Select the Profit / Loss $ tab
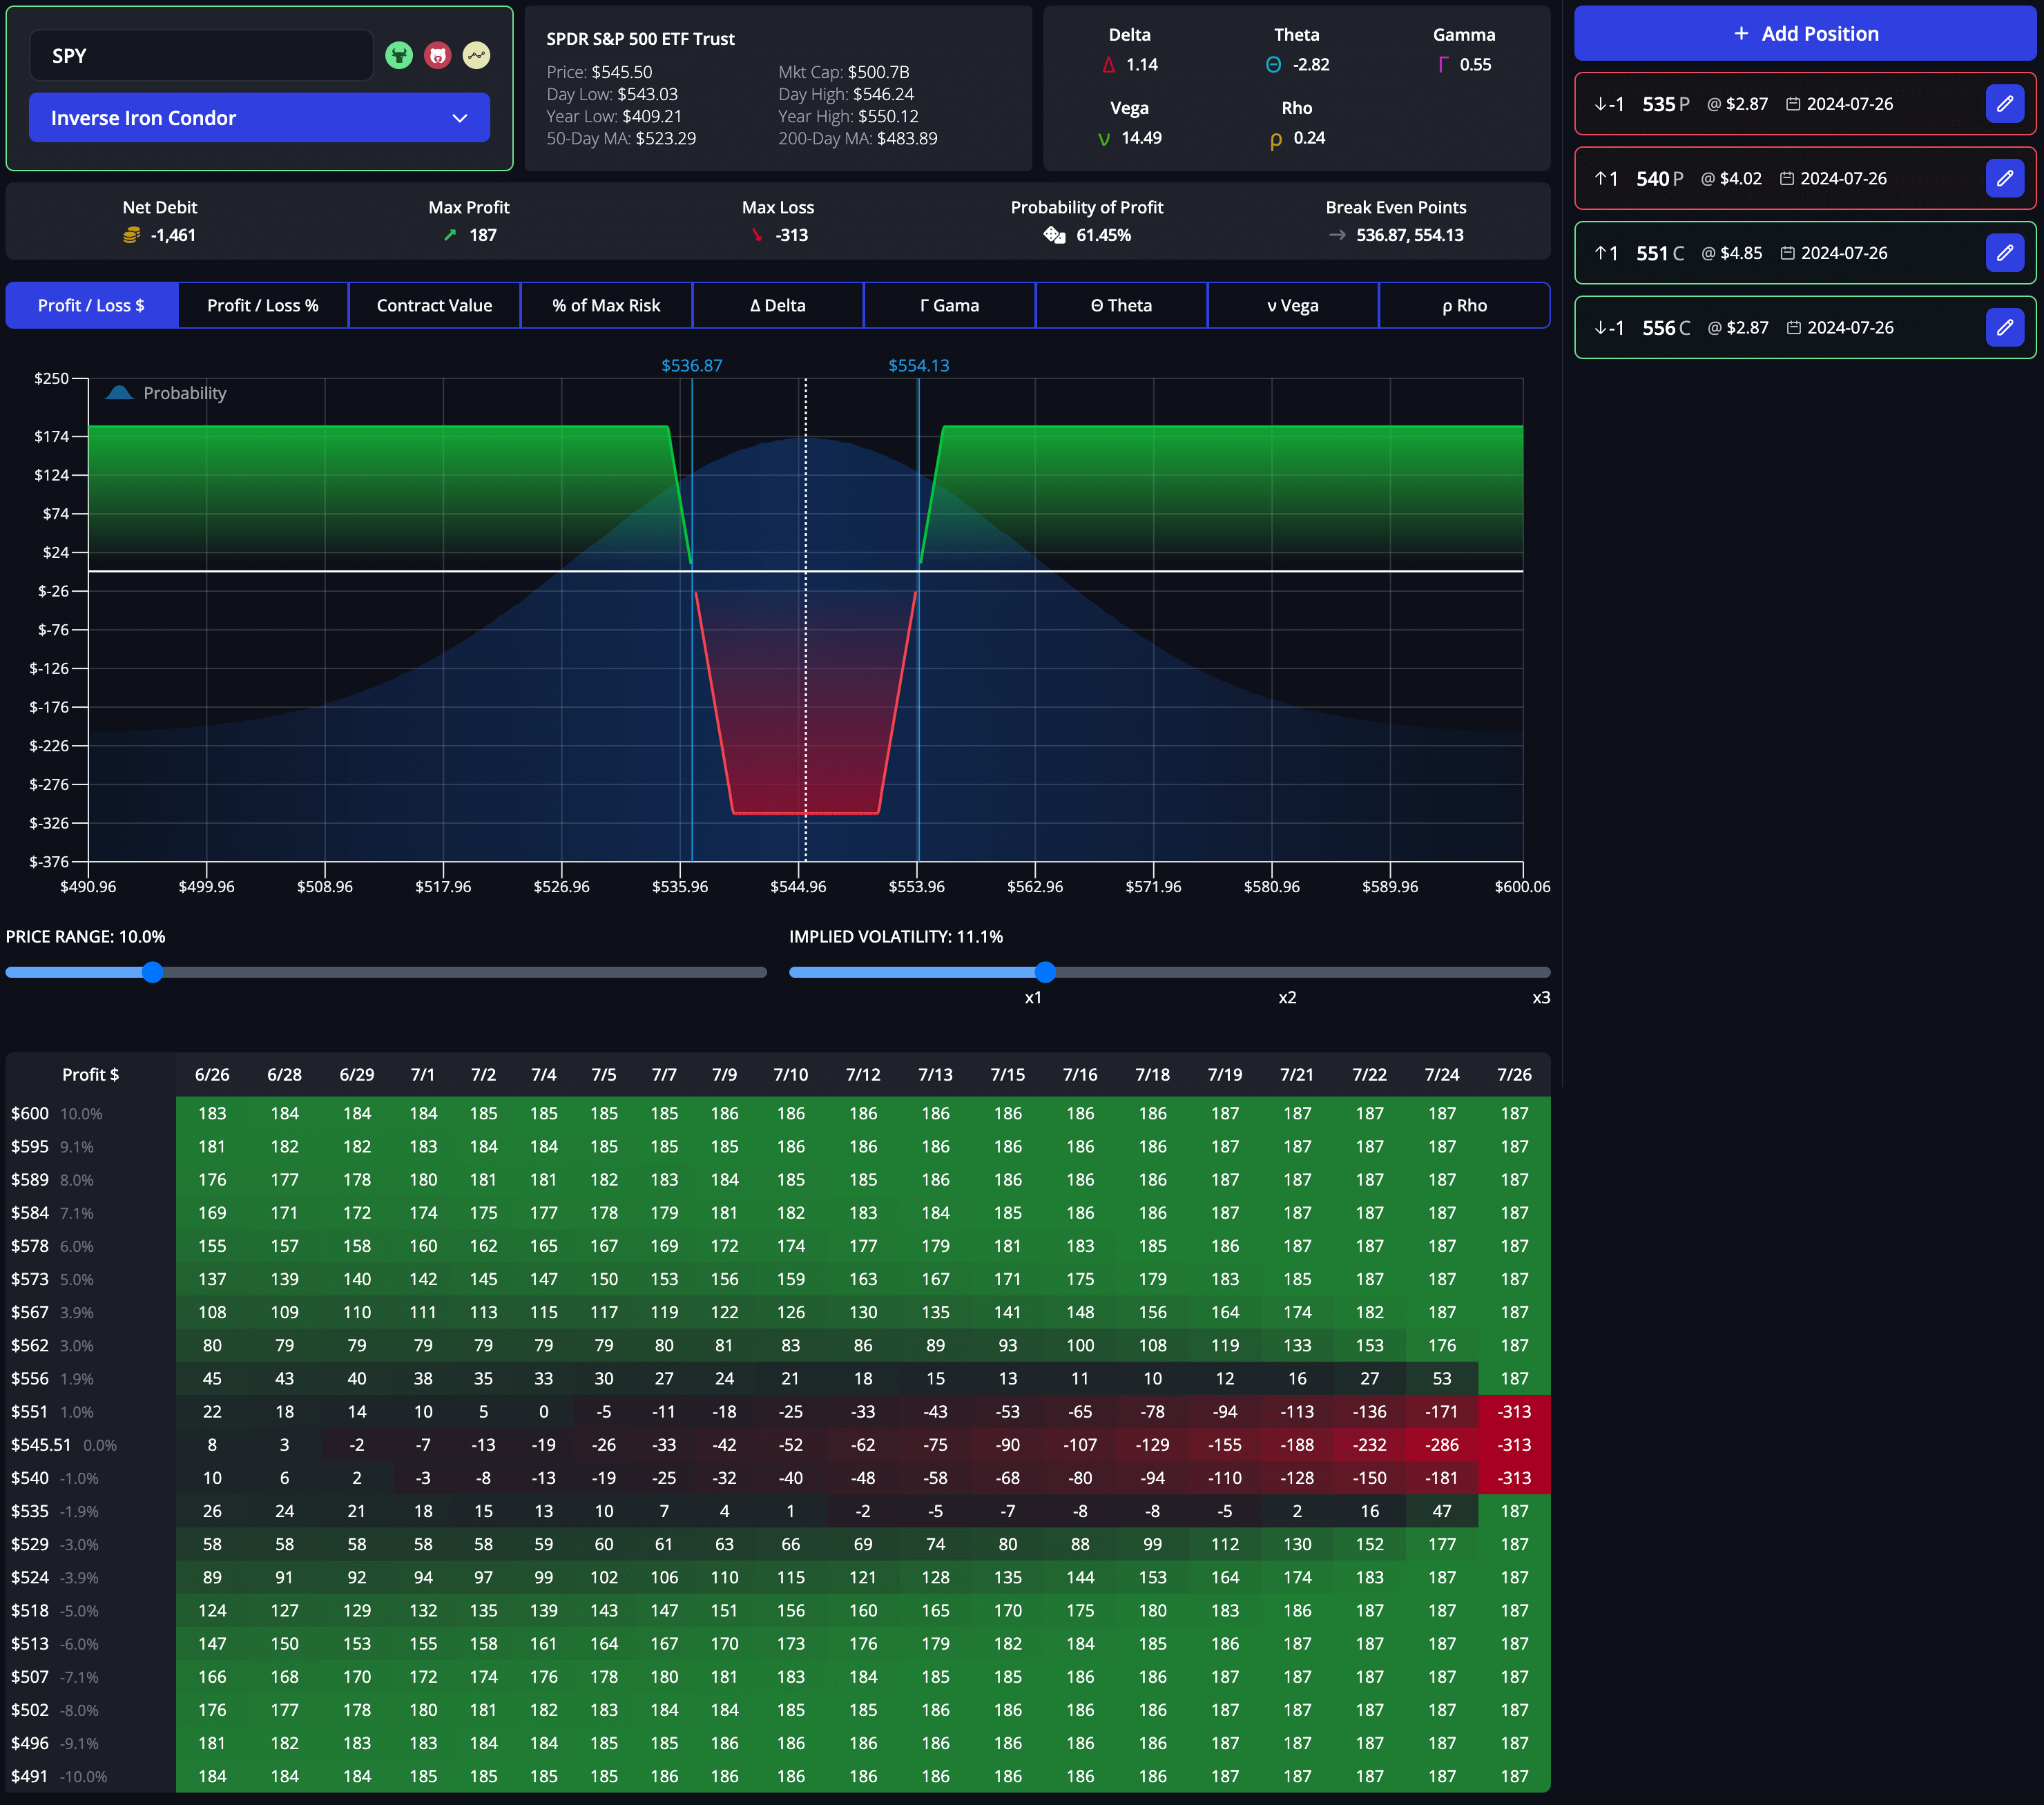 (91, 305)
